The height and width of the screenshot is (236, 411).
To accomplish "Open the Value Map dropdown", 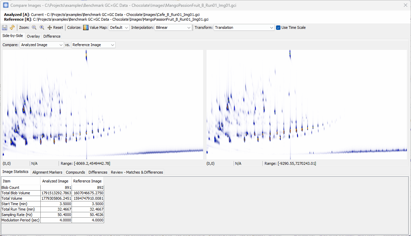I will (x=119, y=28).
